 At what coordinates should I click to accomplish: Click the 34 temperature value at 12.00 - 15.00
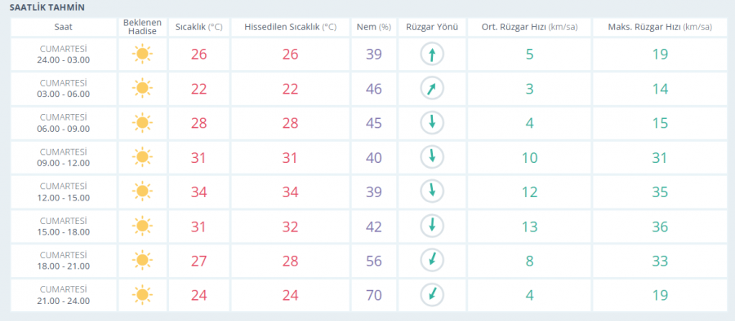click(198, 191)
